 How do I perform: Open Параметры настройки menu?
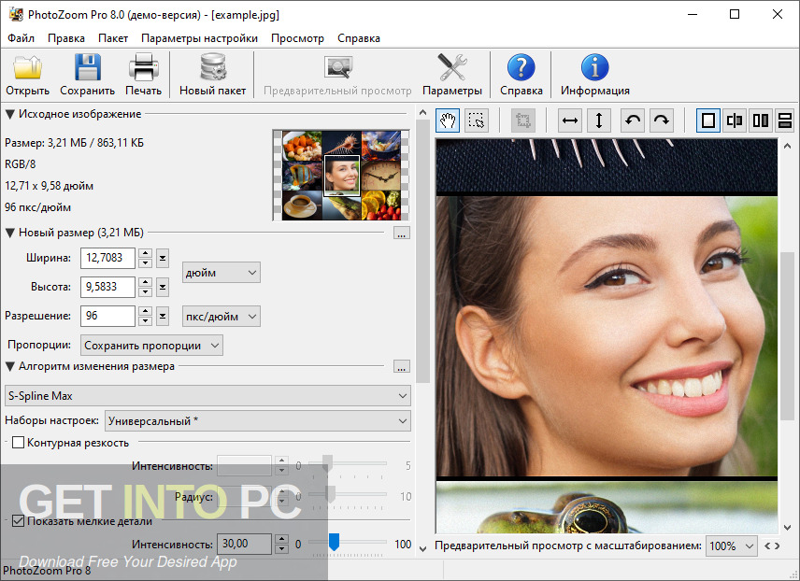pyautogui.click(x=199, y=38)
